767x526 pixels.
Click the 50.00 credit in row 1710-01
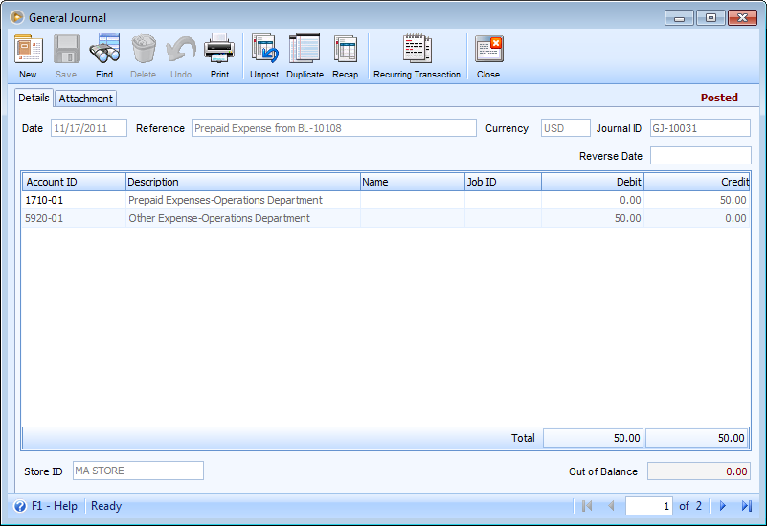(x=733, y=200)
